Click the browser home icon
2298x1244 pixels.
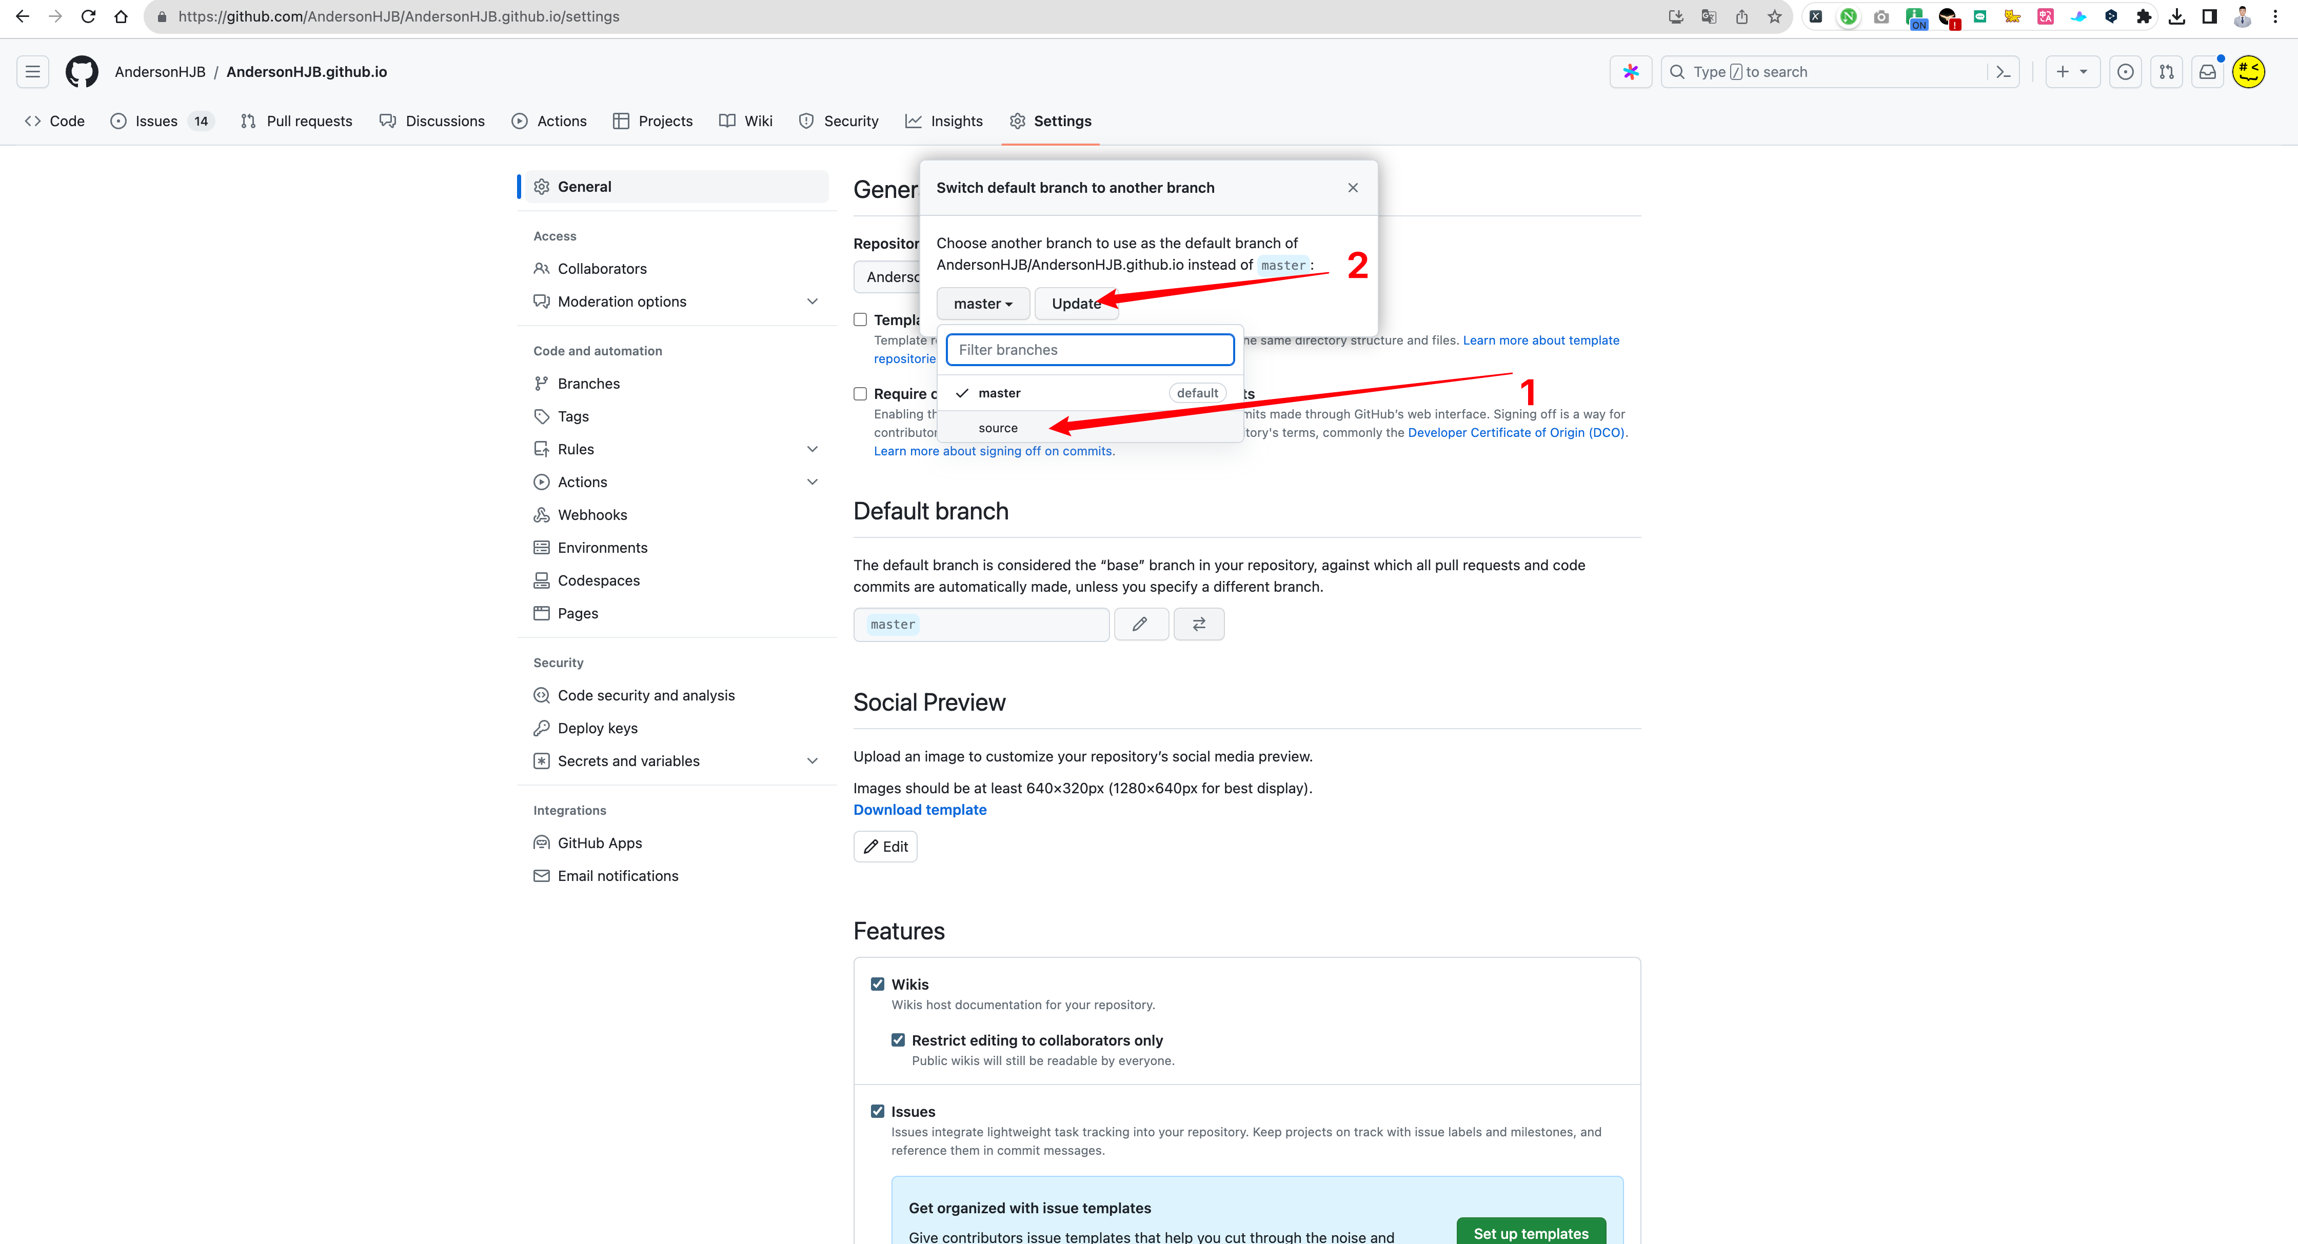coord(122,17)
